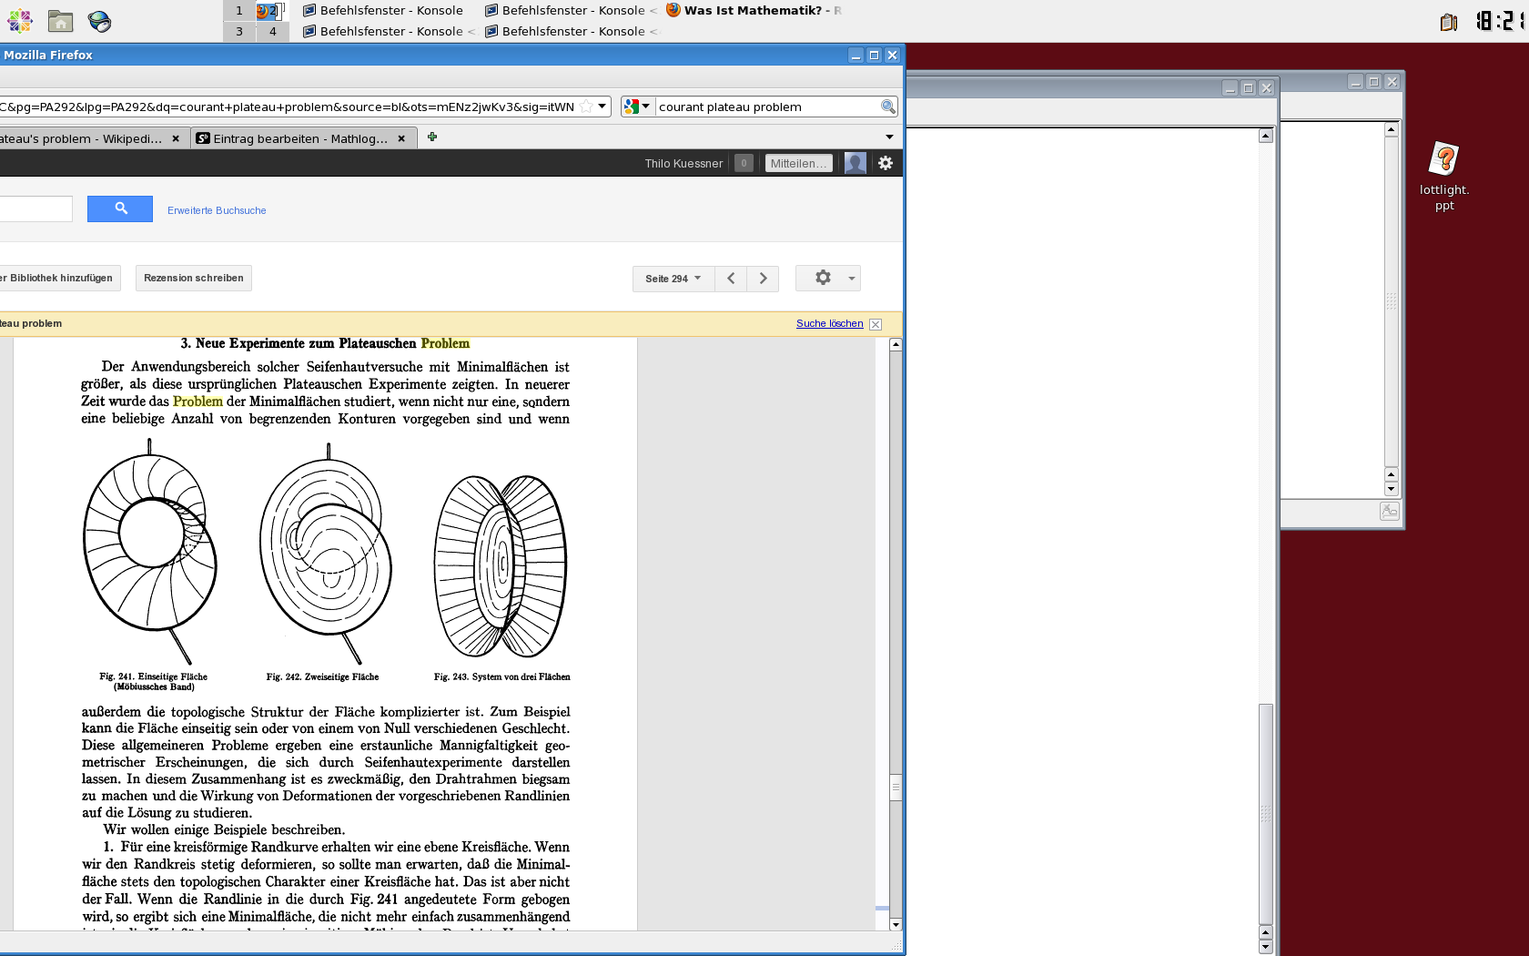
Task: Click the bookmark star in the URL bar
Action: click(x=587, y=107)
